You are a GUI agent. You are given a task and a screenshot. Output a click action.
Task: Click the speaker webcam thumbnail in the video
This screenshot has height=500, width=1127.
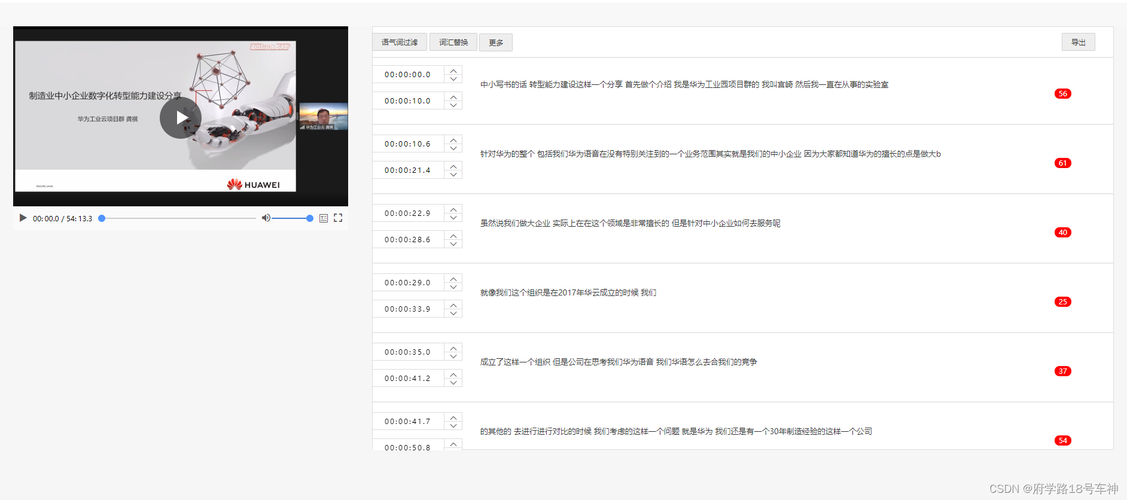323,116
